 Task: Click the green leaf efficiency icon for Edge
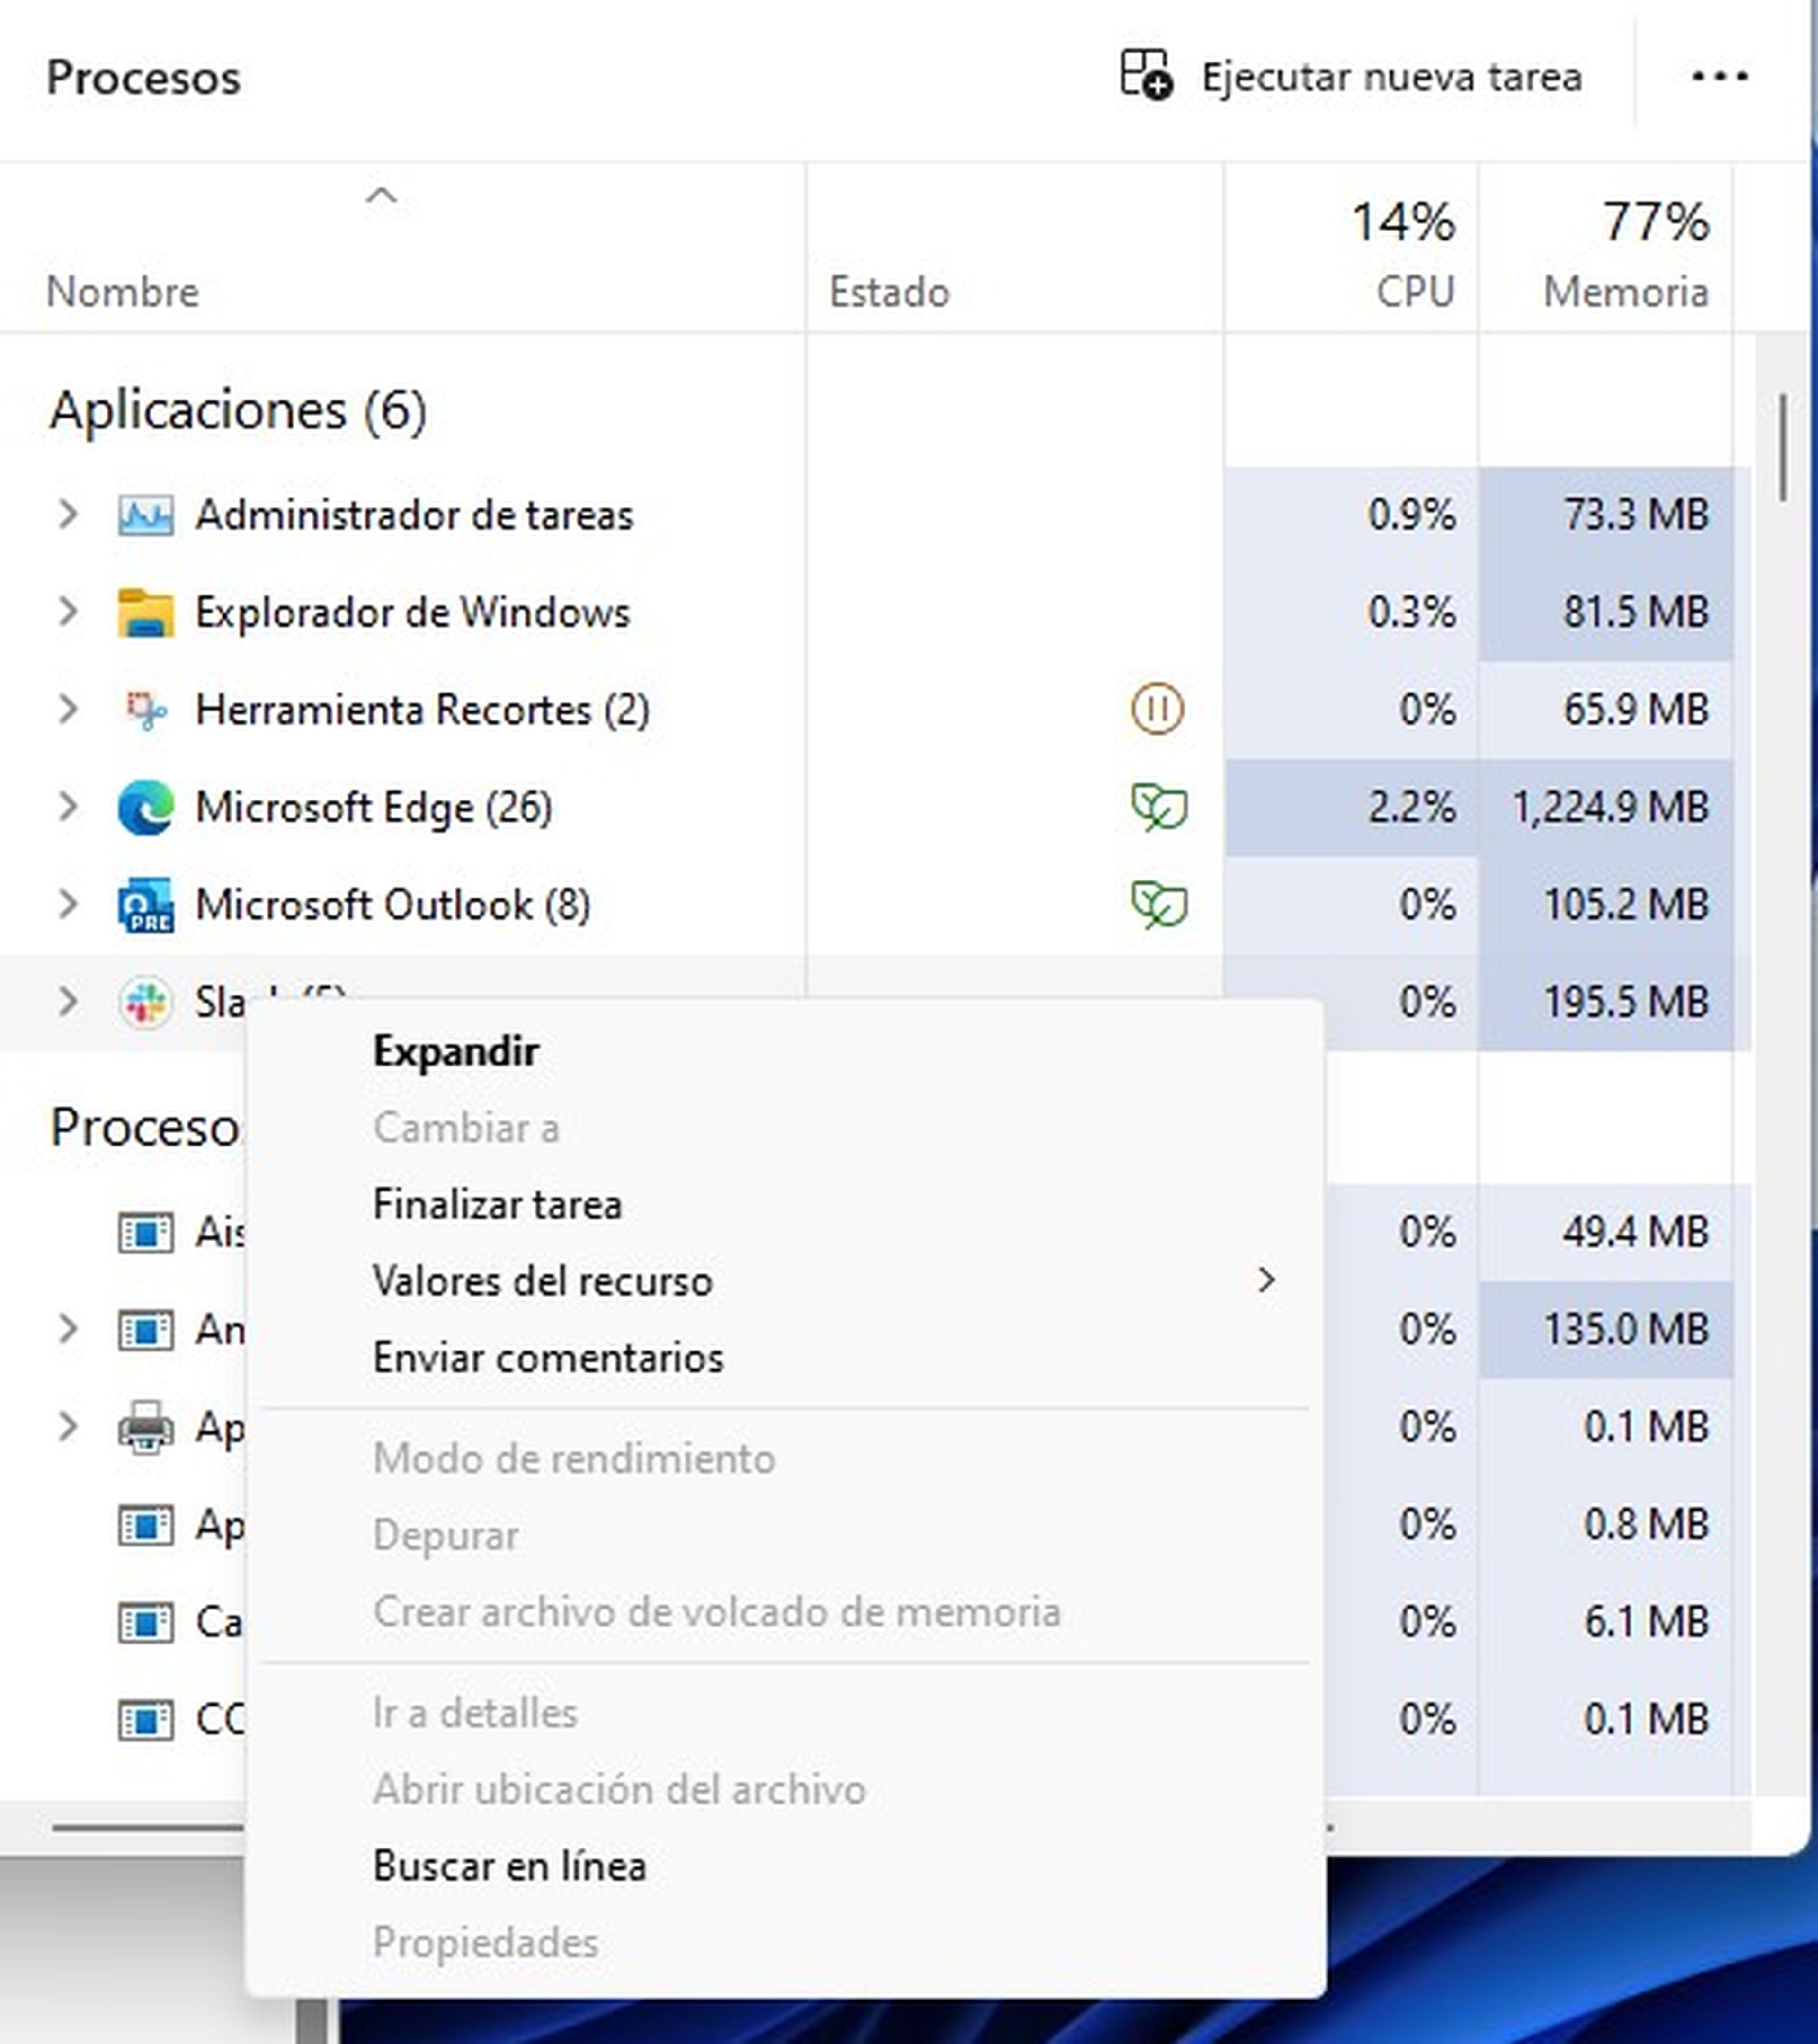1159,807
